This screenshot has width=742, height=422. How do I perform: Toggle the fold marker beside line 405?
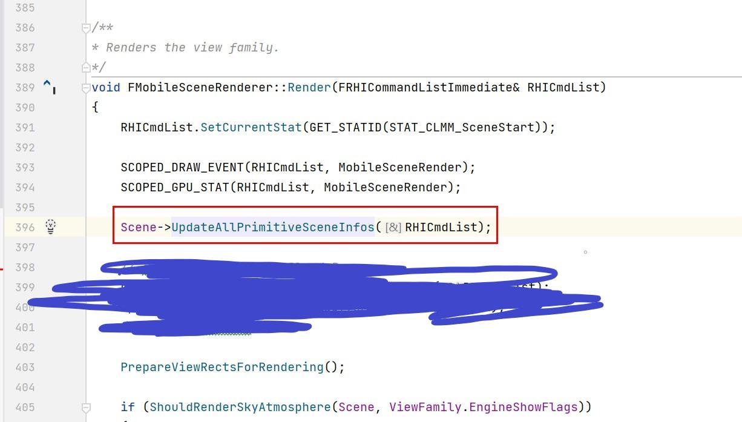86,407
